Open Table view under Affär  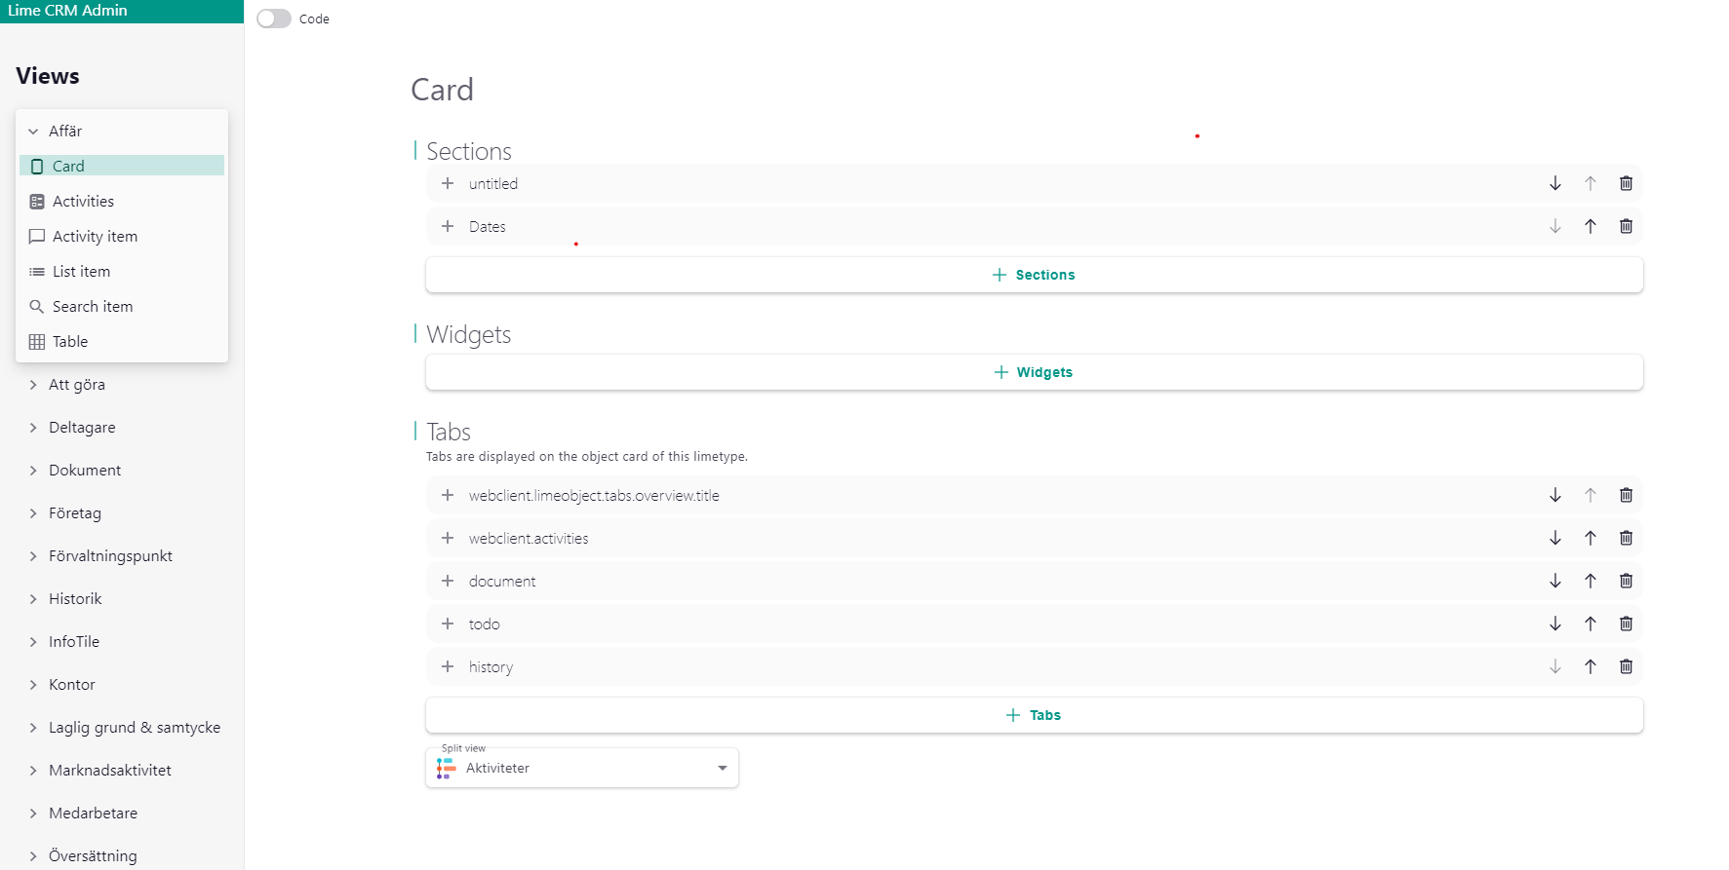[122, 341]
